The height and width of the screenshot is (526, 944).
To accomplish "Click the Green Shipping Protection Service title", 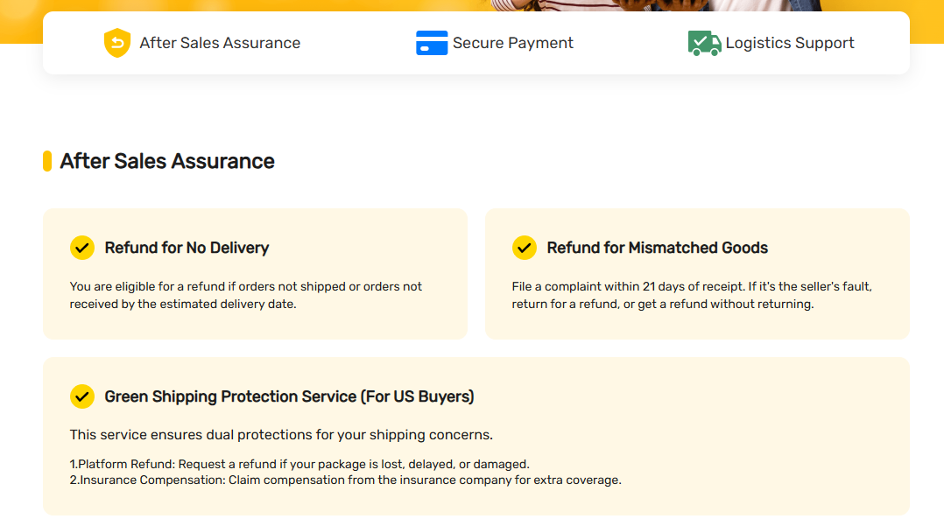I will (289, 396).
